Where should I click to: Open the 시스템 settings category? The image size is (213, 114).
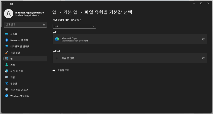[25, 34]
